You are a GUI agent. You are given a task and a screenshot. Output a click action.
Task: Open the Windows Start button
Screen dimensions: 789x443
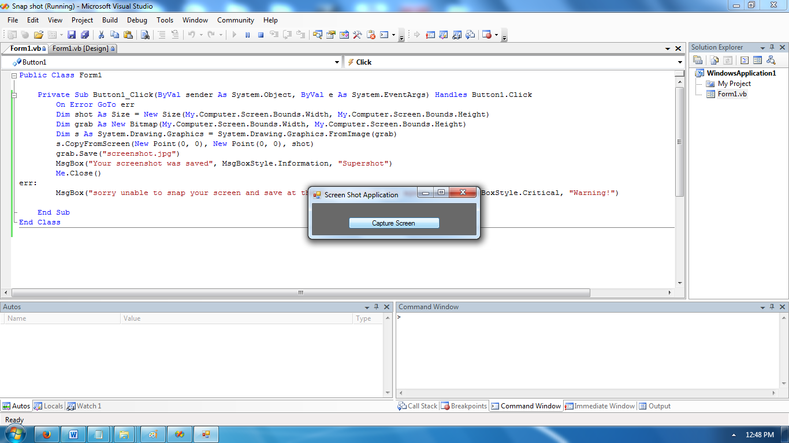click(x=15, y=433)
